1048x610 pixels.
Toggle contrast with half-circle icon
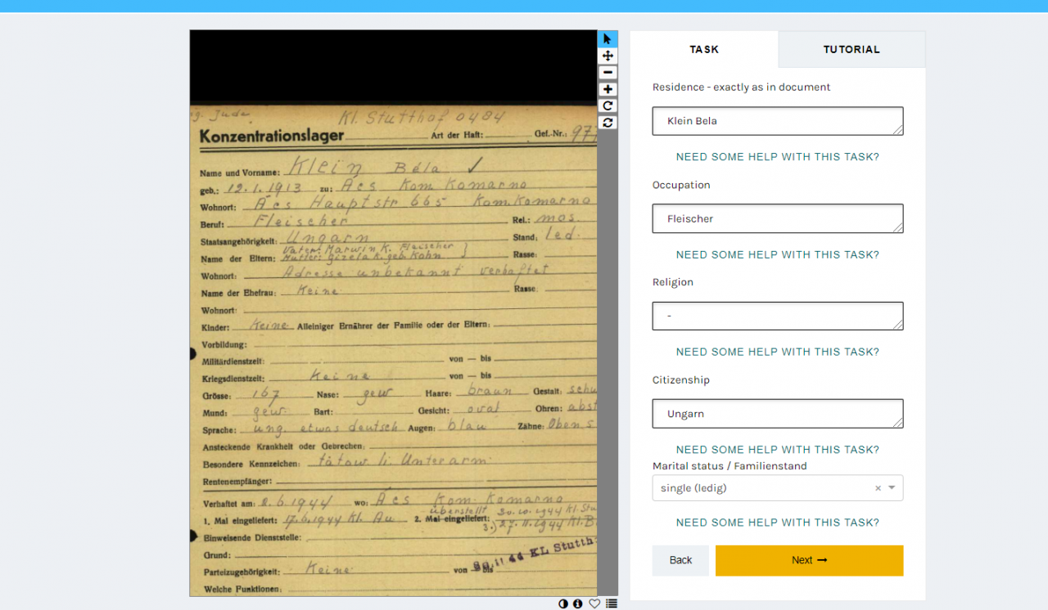[563, 603]
